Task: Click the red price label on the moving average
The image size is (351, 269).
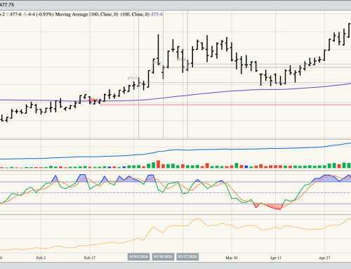Action: click(x=93, y=100)
